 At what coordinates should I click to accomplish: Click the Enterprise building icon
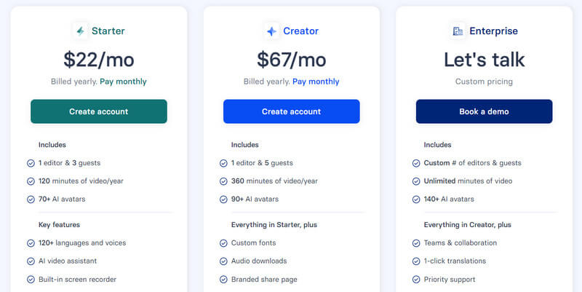(x=458, y=31)
